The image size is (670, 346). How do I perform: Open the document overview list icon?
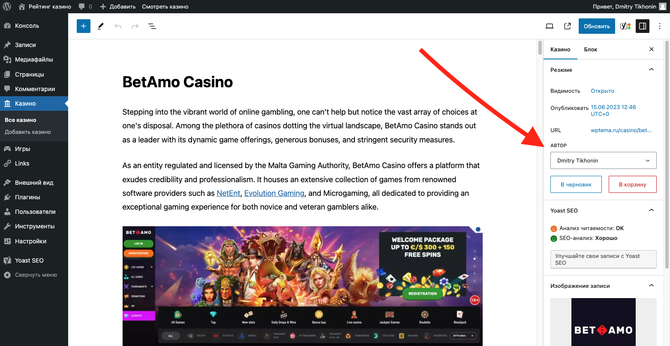pos(152,26)
